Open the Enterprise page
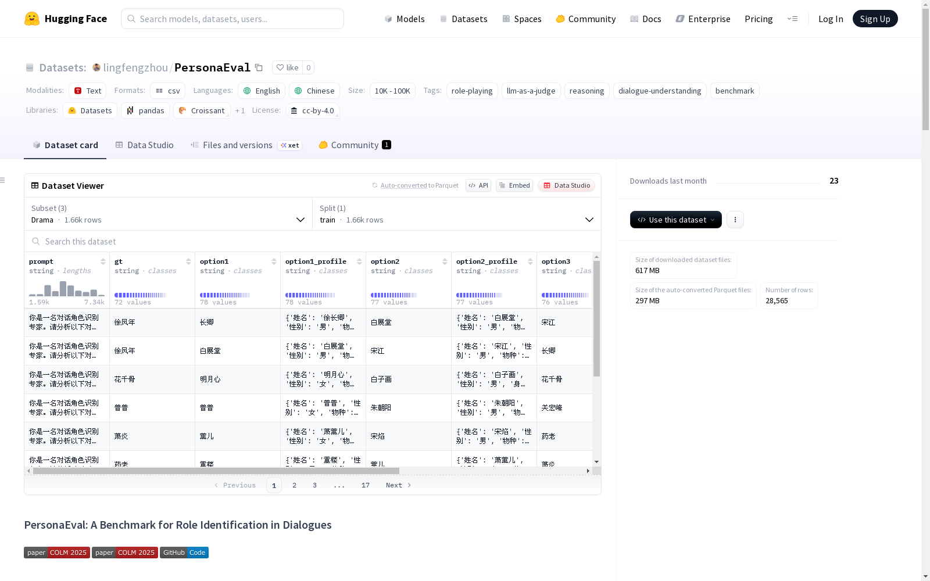Image resolution: width=930 pixels, height=581 pixels. [x=703, y=19]
